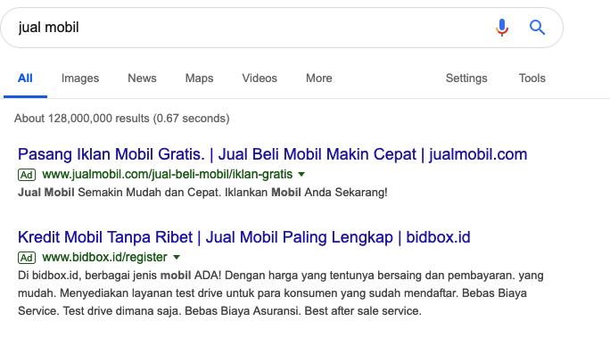Open the search Tools menu
610x338 pixels.
coord(532,78)
